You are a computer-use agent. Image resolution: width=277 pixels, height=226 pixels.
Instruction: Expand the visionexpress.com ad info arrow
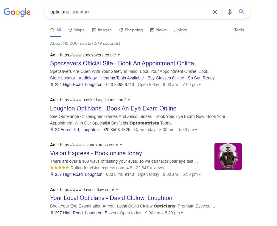coord(121,145)
